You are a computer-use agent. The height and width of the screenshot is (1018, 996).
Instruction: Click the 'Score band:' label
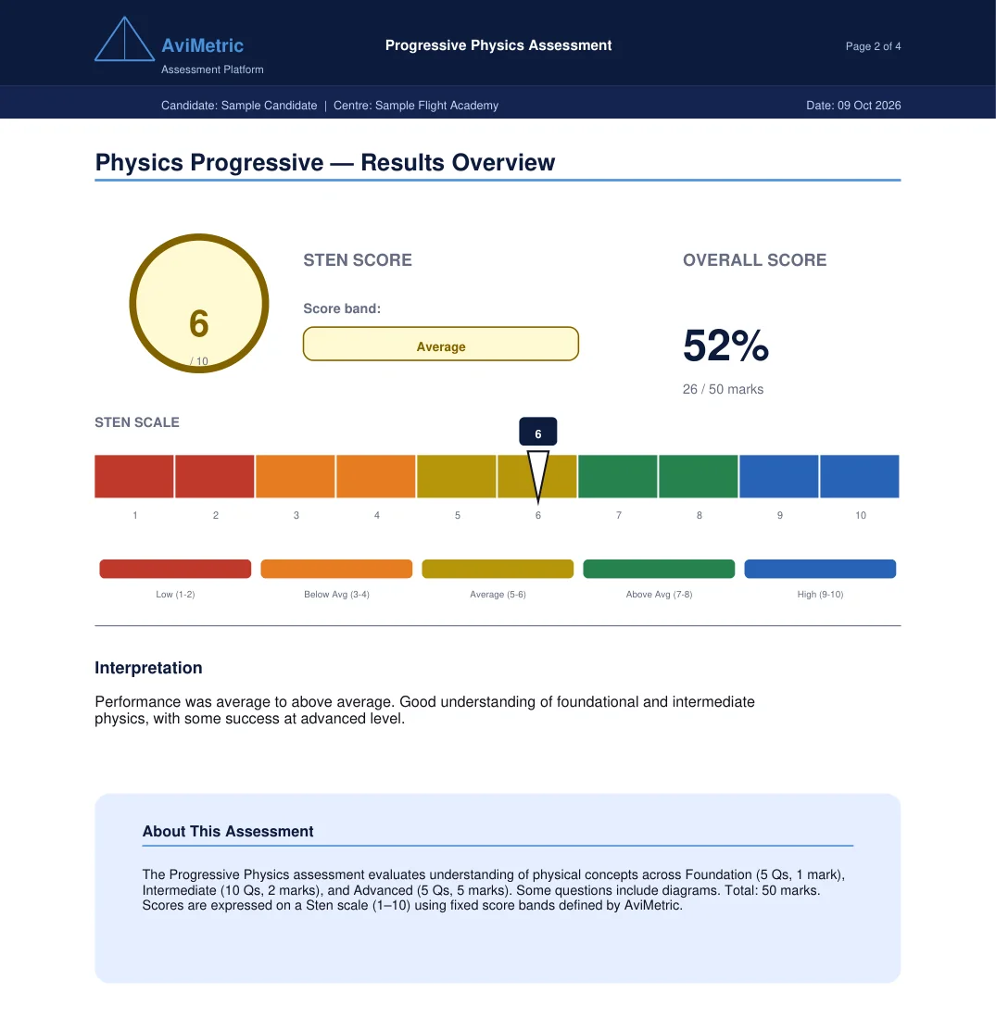coord(342,308)
